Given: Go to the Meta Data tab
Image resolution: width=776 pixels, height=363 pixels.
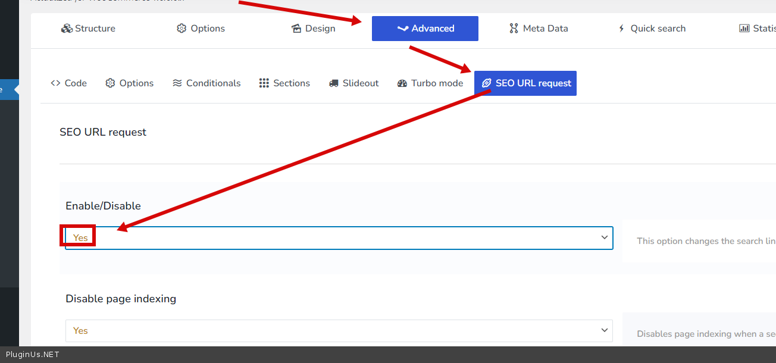Looking at the screenshot, I should click(x=545, y=29).
